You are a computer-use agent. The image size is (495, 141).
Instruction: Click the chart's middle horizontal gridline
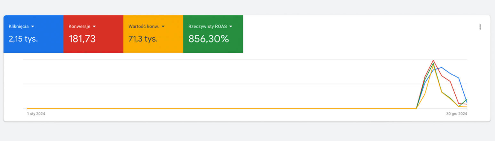[x=224, y=84]
